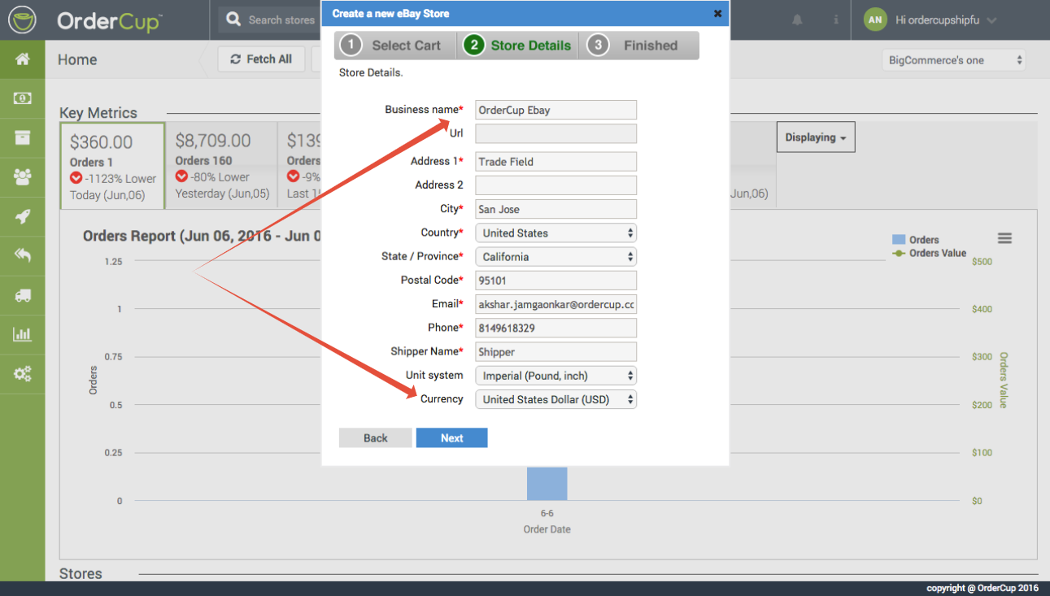Select the Store Details step
Image resolution: width=1050 pixels, height=596 pixels.
pos(518,46)
